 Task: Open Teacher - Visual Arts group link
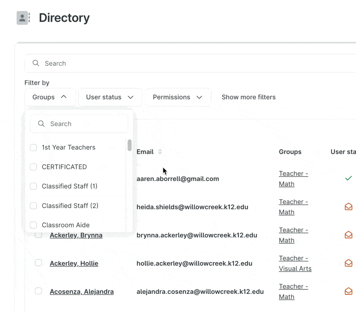point(295,263)
